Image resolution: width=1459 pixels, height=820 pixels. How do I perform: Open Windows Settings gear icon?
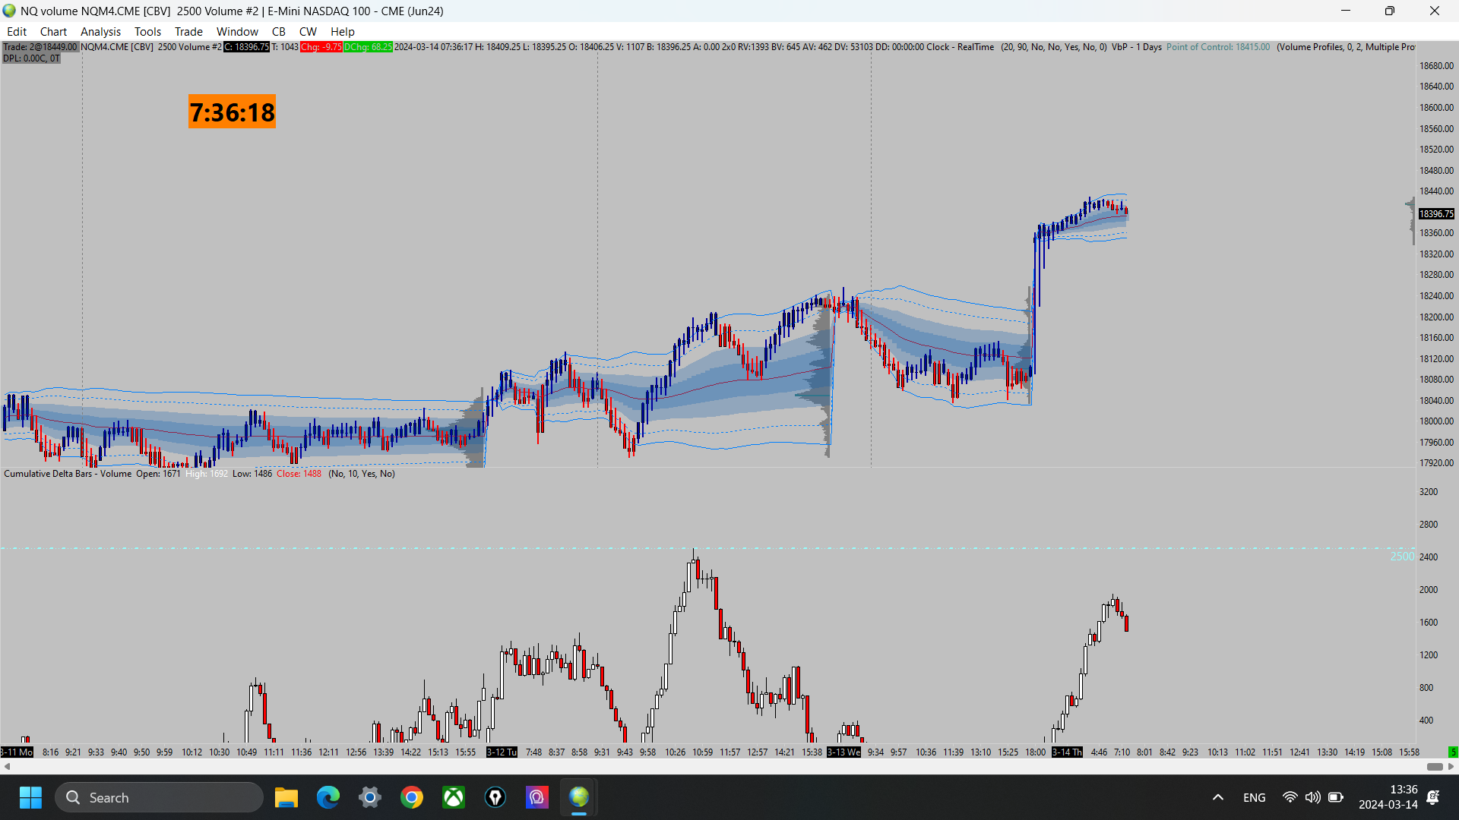pyautogui.click(x=370, y=797)
